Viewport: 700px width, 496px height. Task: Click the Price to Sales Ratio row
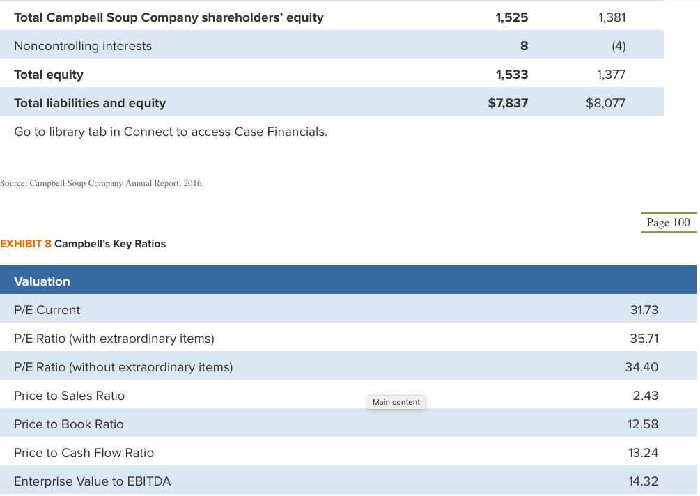[x=69, y=395]
